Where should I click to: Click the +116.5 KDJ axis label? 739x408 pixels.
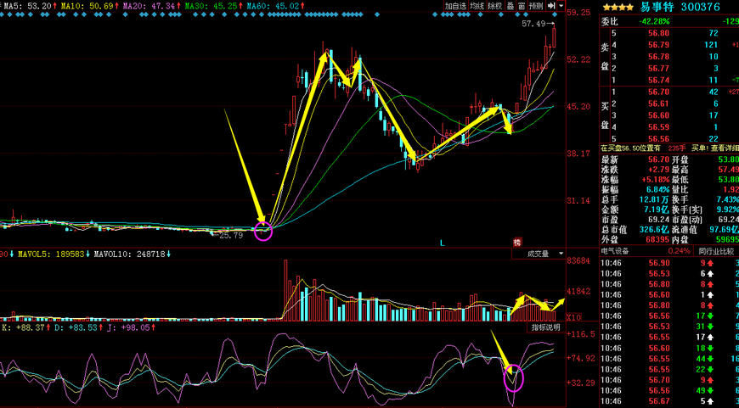[580, 334]
